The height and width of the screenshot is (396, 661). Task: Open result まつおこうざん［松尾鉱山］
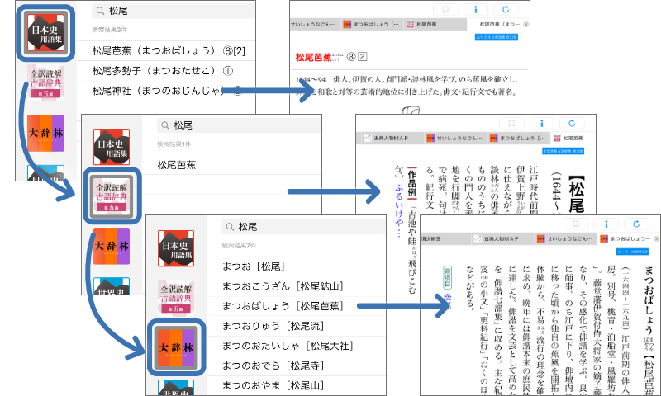[283, 286]
